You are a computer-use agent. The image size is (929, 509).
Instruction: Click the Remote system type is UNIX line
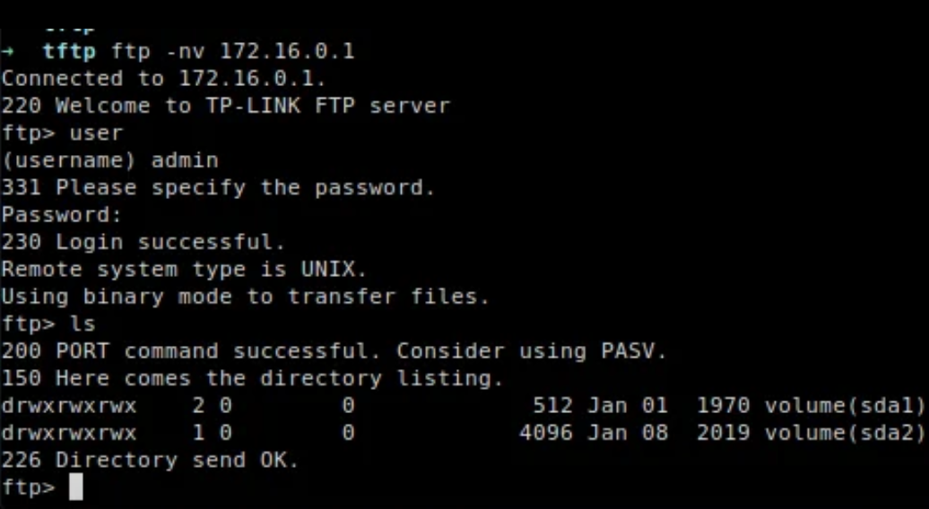click(184, 270)
